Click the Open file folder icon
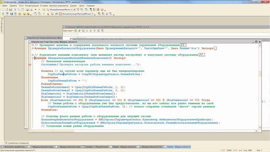 point(7,10)
